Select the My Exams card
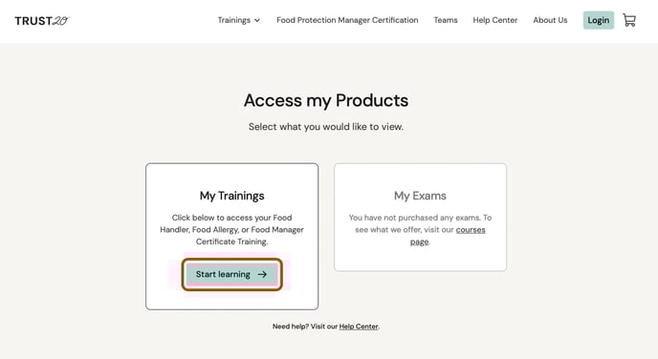 [420, 218]
